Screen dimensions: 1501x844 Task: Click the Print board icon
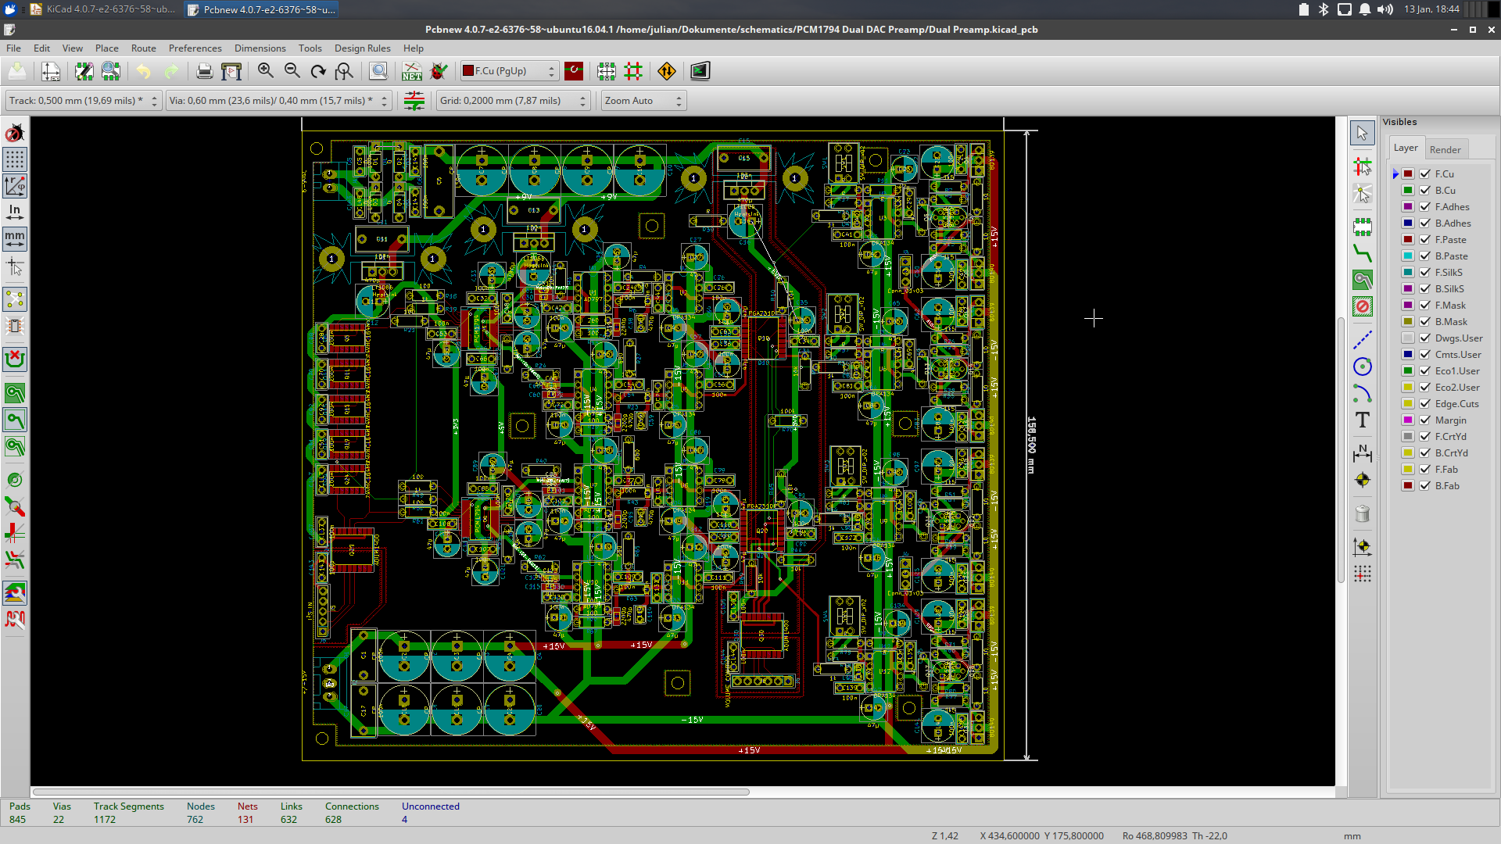click(x=204, y=71)
